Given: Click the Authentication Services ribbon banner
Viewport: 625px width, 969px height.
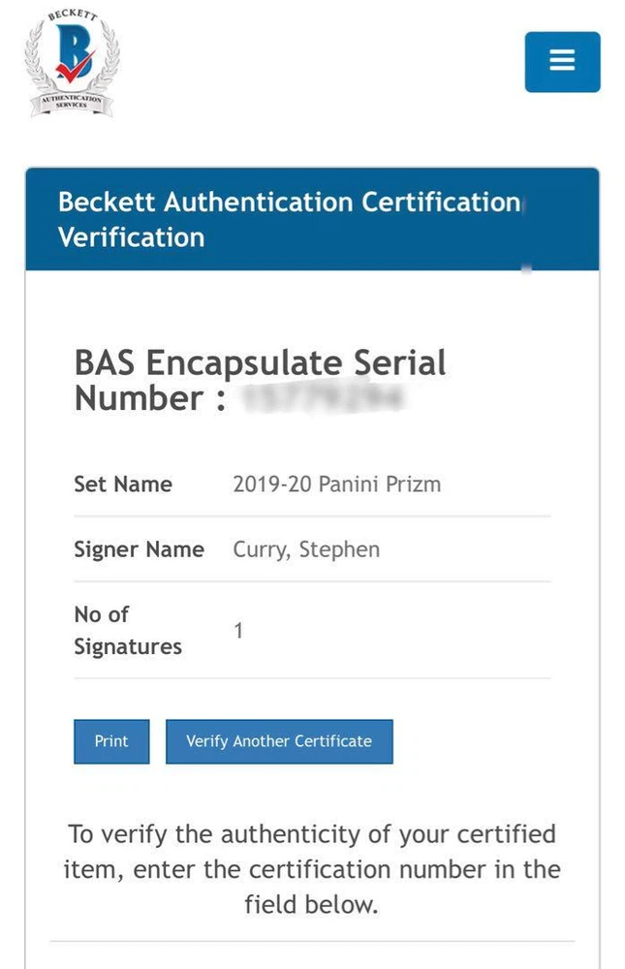Looking at the screenshot, I should 71,100.
